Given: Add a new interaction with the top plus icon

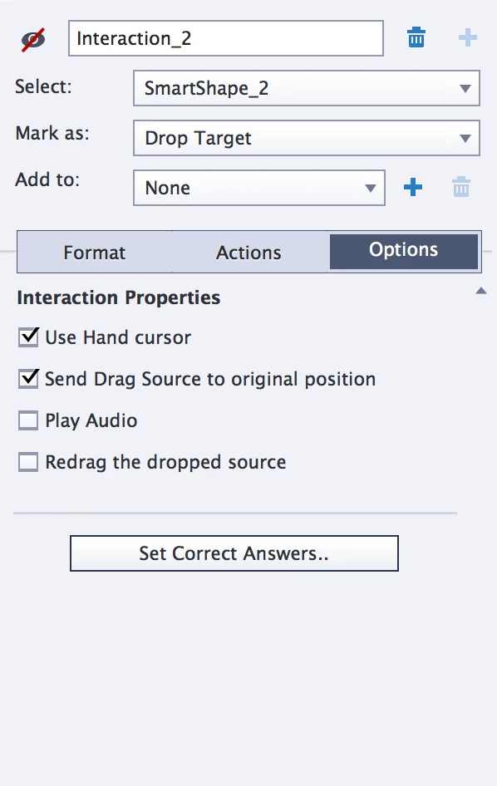Looking at the screenshot, I should tap(467, 37).
